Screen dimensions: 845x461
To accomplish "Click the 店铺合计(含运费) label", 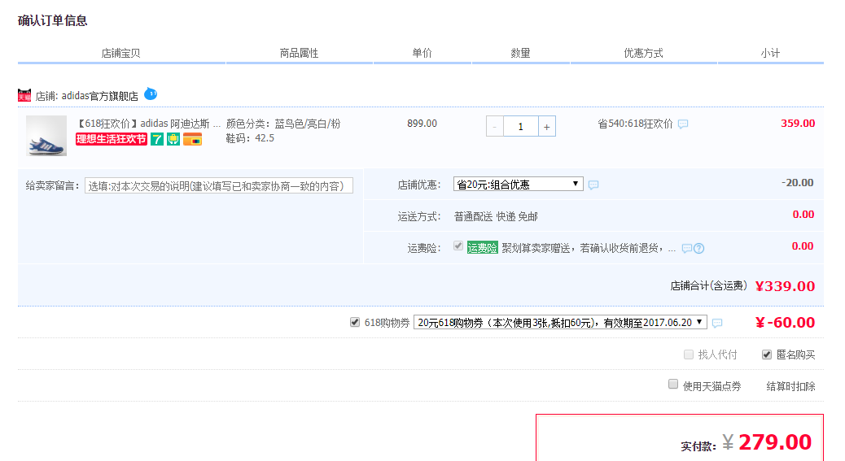I will click(x=709, y=285).
